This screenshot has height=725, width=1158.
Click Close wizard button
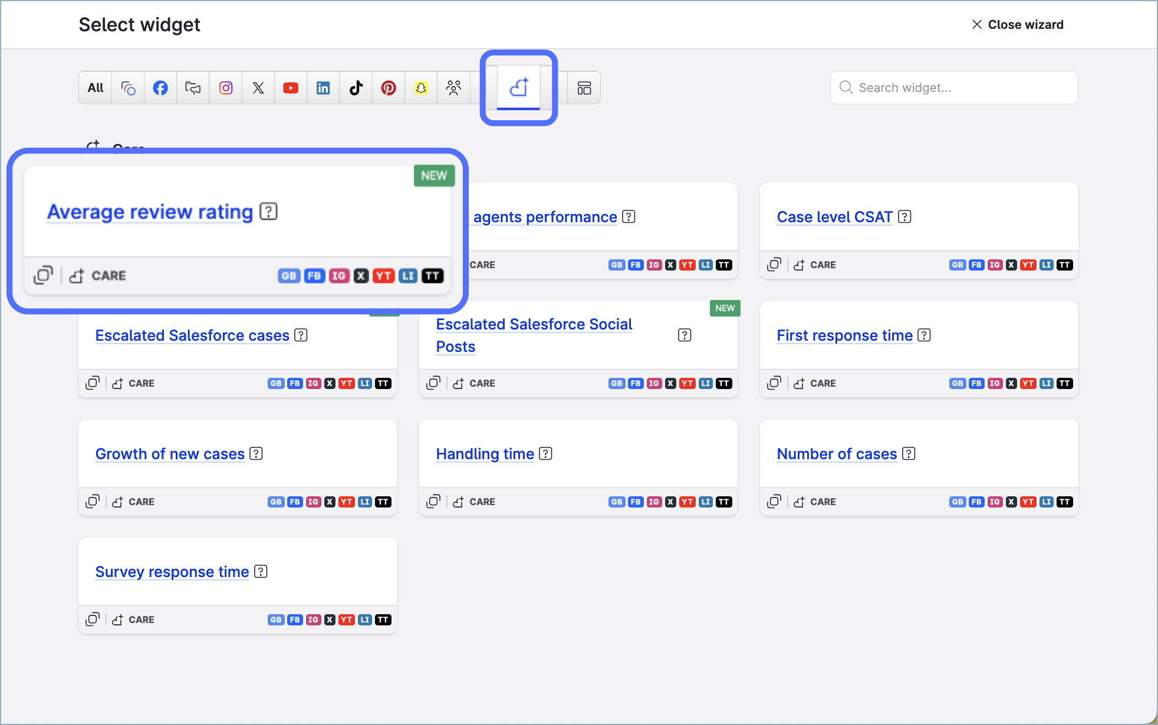[1018, 25]
